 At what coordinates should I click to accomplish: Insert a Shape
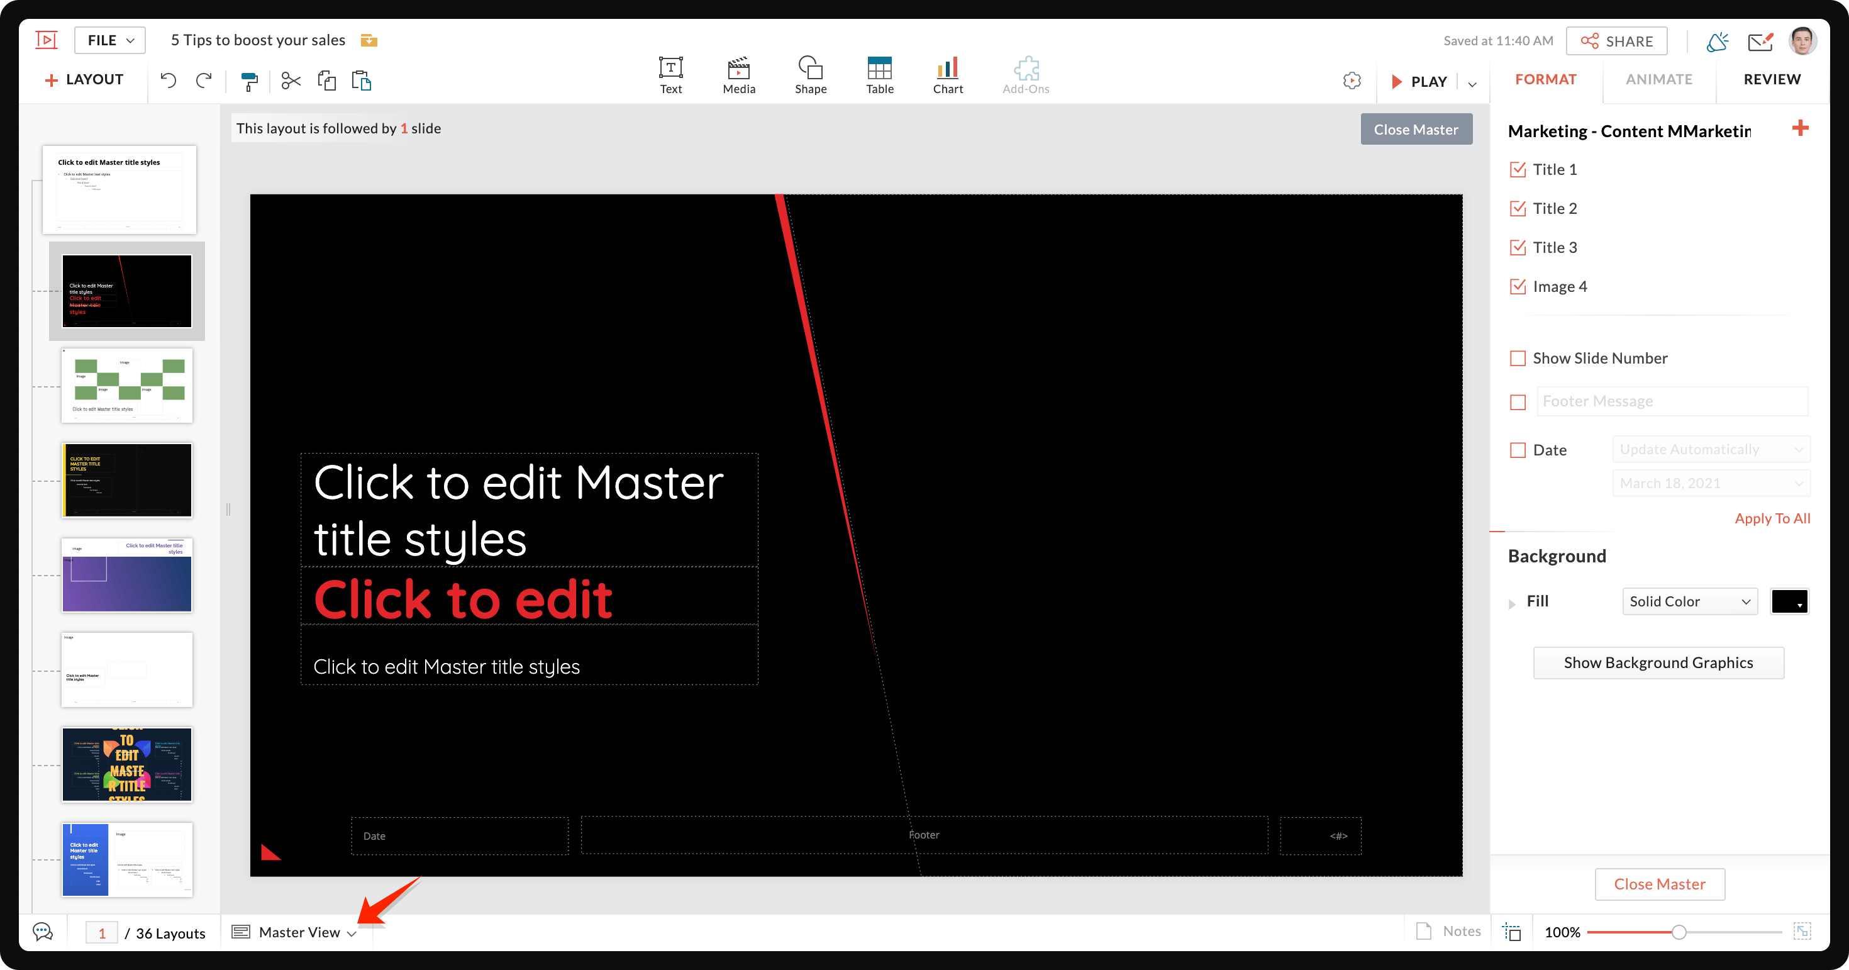(x=811, y=75)
